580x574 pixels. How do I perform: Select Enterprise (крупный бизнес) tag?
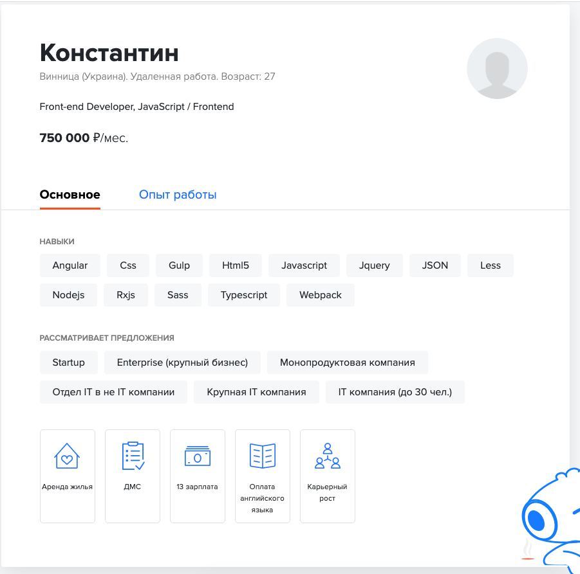[x=182, y=363]
